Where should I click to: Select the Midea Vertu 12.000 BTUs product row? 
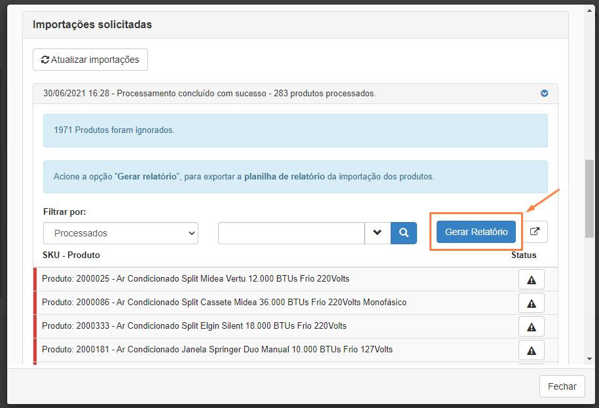coord(196,279)
